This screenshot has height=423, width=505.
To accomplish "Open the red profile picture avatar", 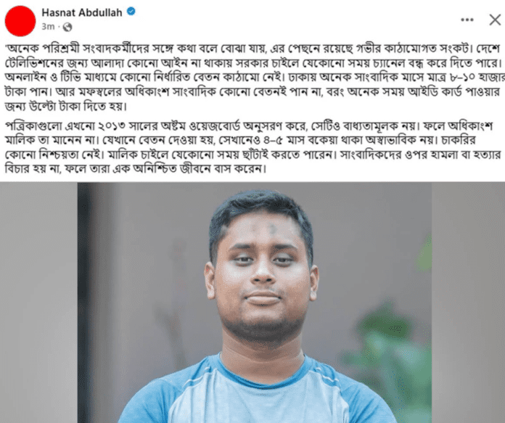I will 20,21.
